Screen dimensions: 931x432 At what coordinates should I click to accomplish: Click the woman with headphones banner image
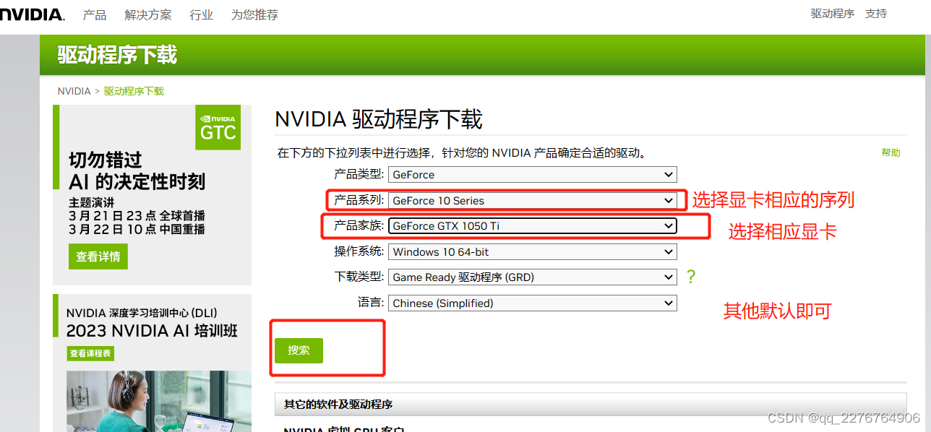(x=159, y=402)
